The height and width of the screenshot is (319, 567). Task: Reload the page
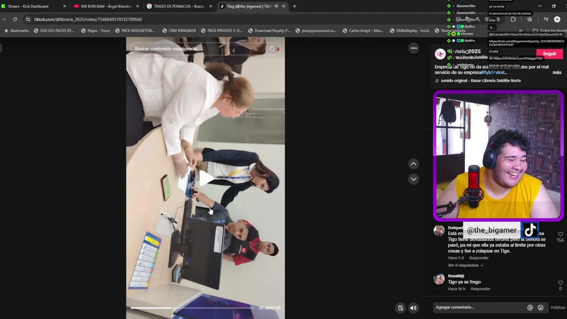click(15, 19)
